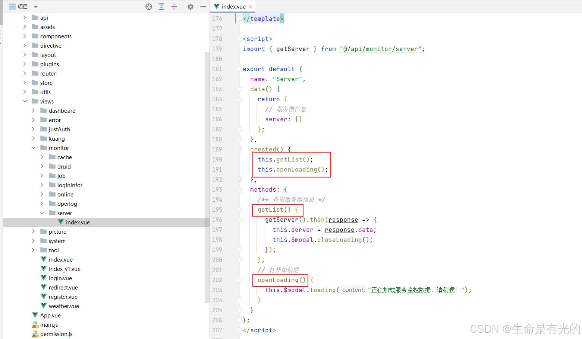Fold export default block at line 181
Viewport: 582px width, 339px height.
click(240, 69)
